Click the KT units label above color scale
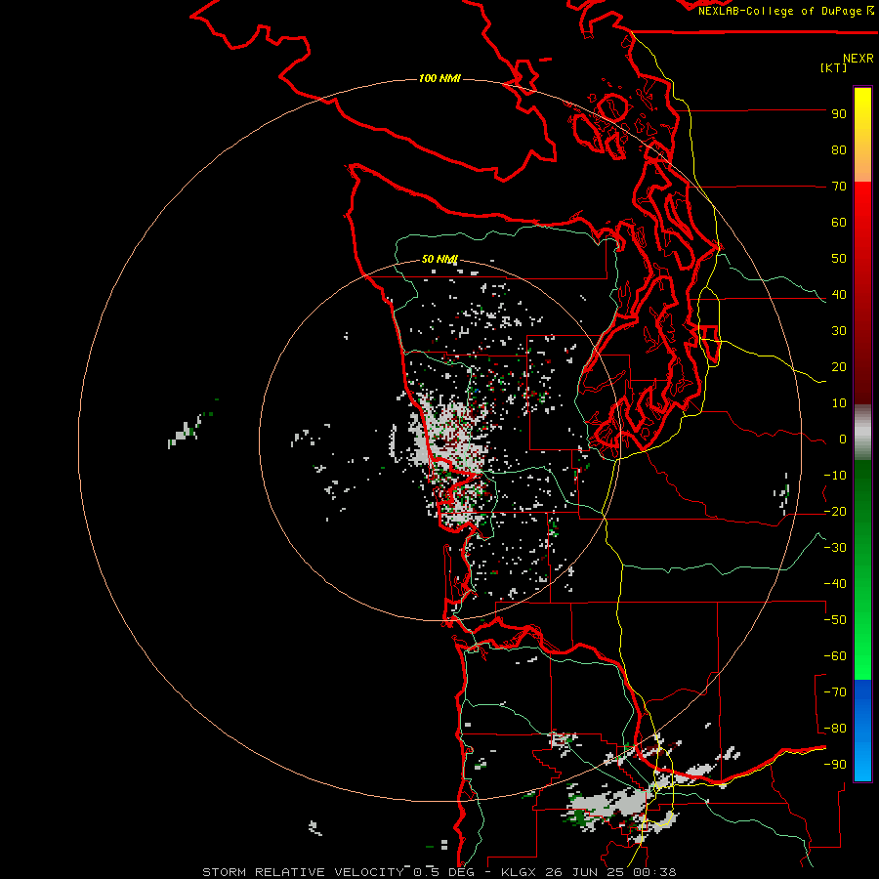 click(x=834, y=67)
